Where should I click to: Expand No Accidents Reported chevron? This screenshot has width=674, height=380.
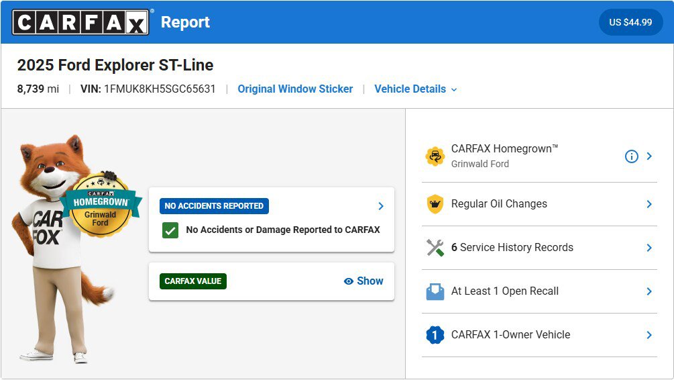pyautogui.click(x=380, y=206)
